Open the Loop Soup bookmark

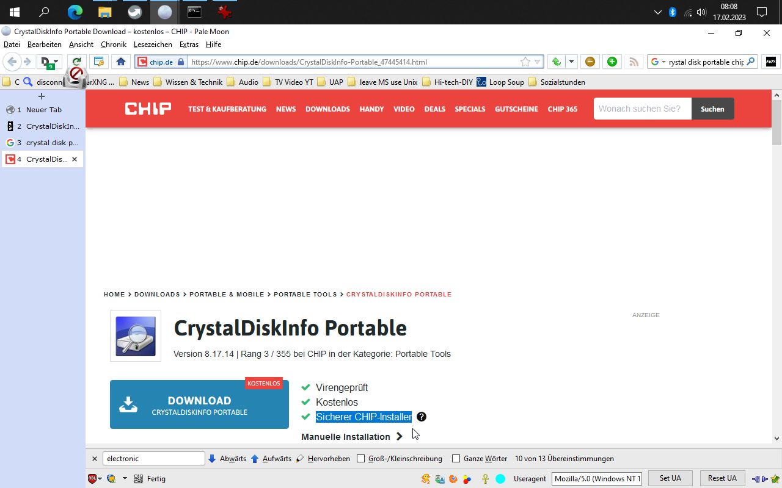point(500,82)
